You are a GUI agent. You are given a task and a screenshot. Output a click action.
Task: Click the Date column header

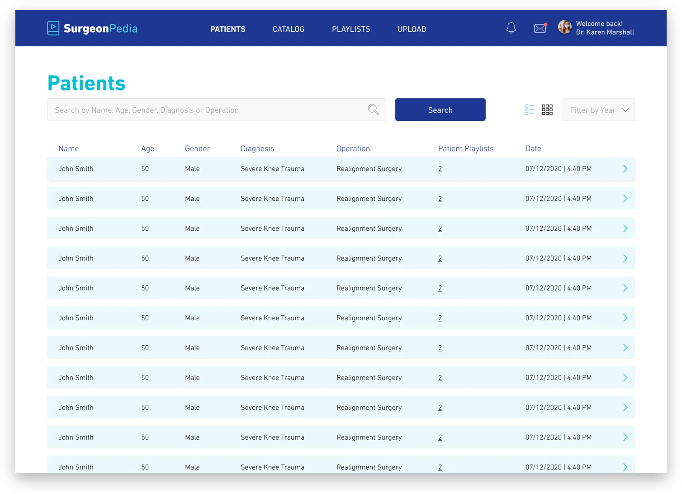533,148
